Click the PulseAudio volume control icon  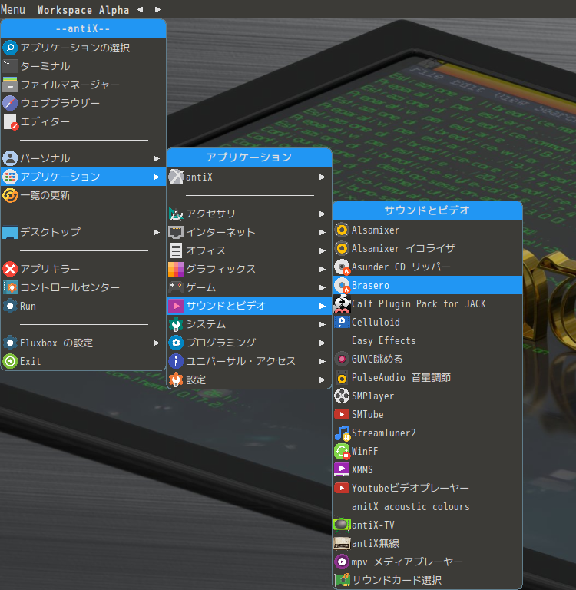pos(342,377)
